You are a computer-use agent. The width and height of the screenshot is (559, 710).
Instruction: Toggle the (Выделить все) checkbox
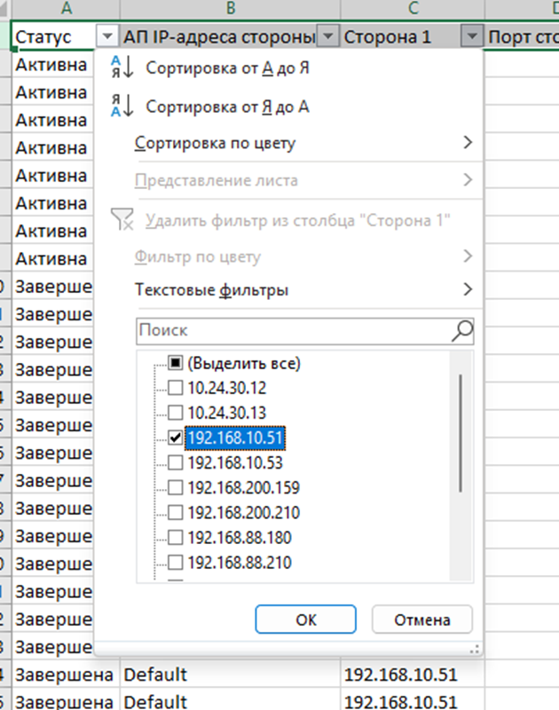[x=176, y=363]
